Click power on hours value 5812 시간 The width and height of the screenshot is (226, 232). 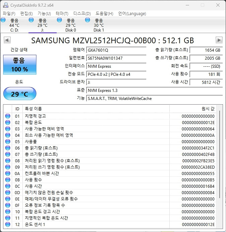point(206,82)
